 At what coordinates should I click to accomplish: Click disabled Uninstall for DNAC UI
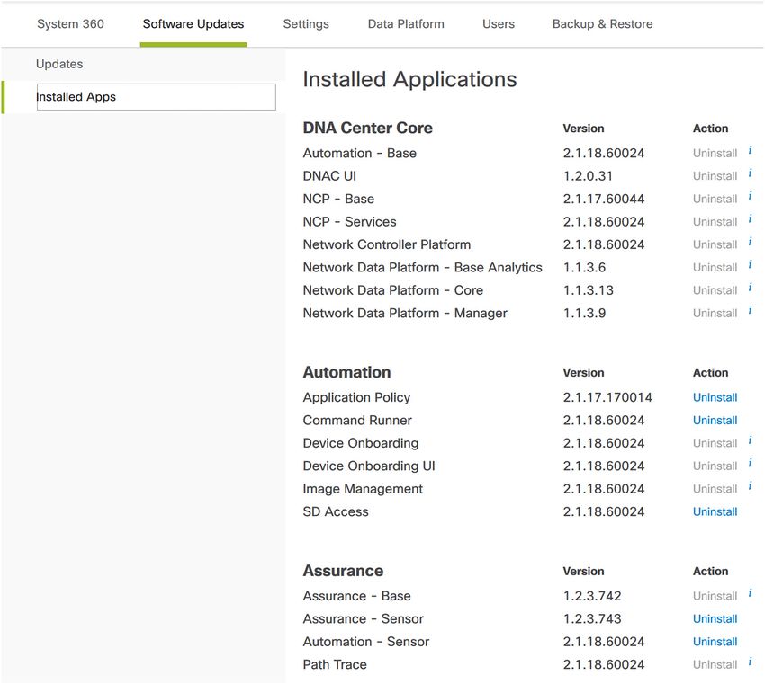[x=715, y=176]
